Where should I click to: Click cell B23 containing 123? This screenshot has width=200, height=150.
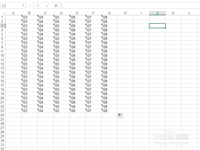(29, 111)
